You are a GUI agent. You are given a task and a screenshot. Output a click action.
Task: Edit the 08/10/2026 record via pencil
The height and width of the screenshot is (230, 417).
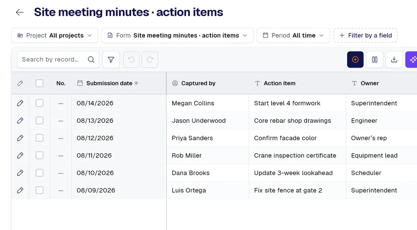coord(20,173)
